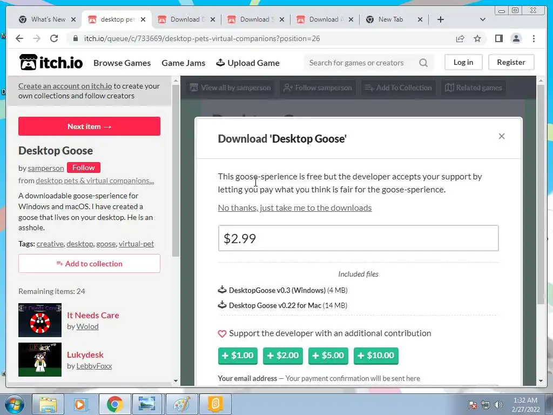Click No thanks, take me to downloads

pos(294,208)
